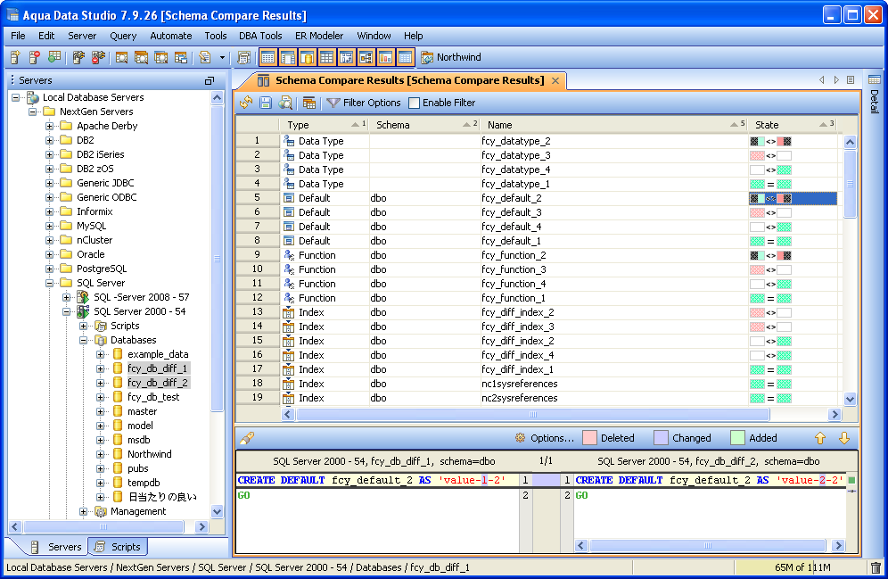Click the trash can icon in status bar

coord(876,567)
